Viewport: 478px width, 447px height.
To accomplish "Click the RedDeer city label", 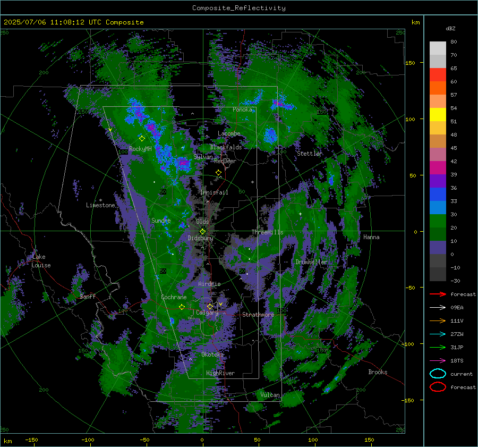I will 225,161.
